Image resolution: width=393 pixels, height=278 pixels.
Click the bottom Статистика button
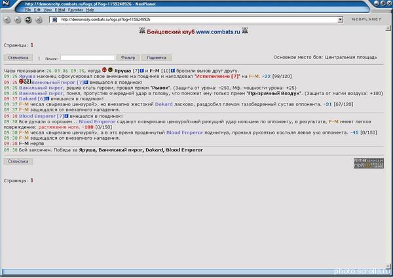(x=18, y=161)
